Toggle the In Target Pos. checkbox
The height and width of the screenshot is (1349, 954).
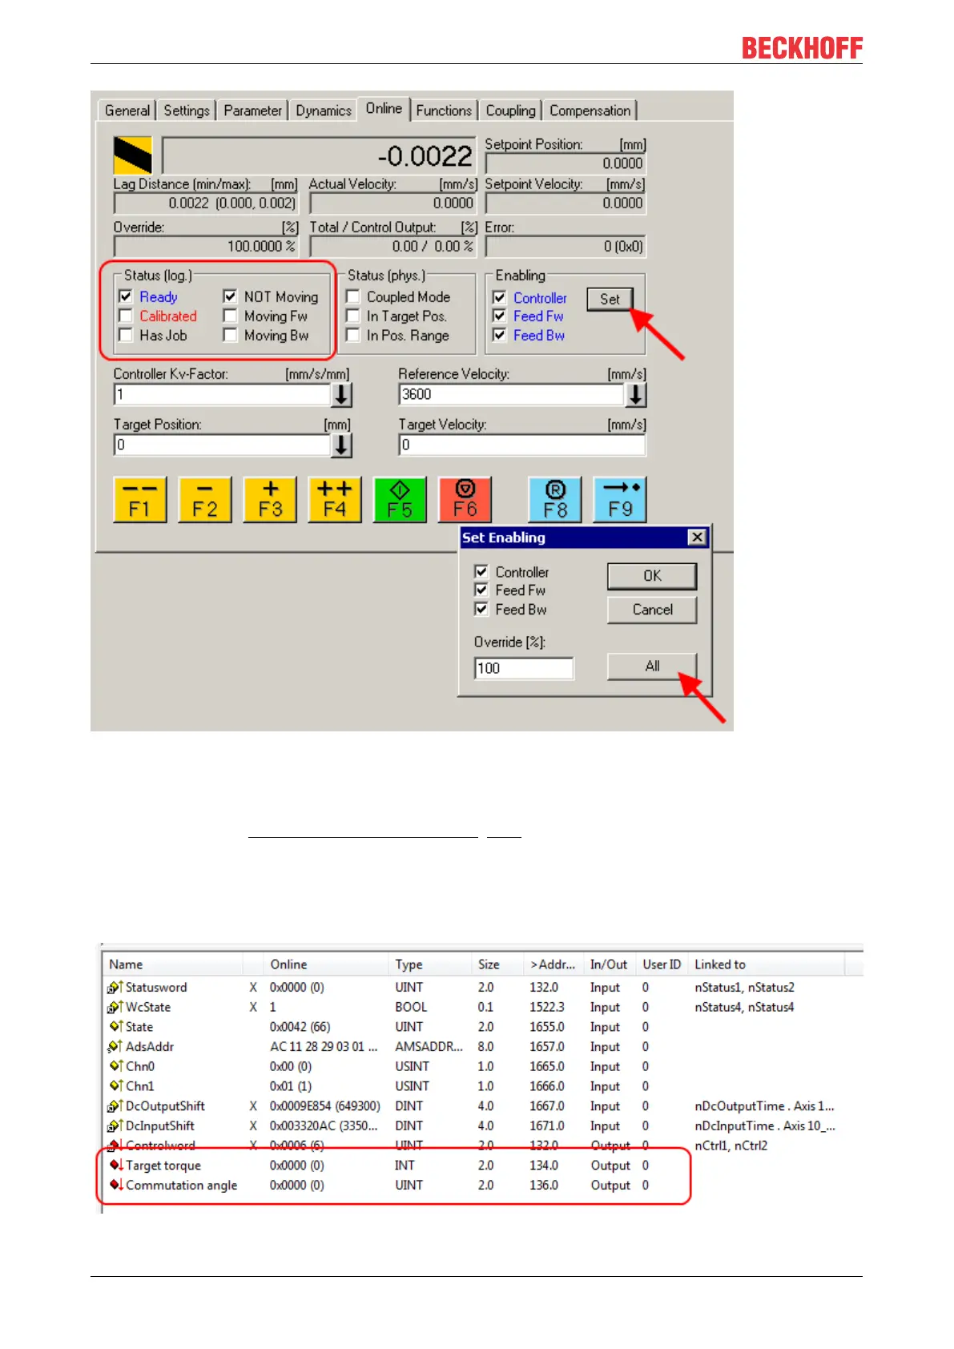(x=353, y=316)
